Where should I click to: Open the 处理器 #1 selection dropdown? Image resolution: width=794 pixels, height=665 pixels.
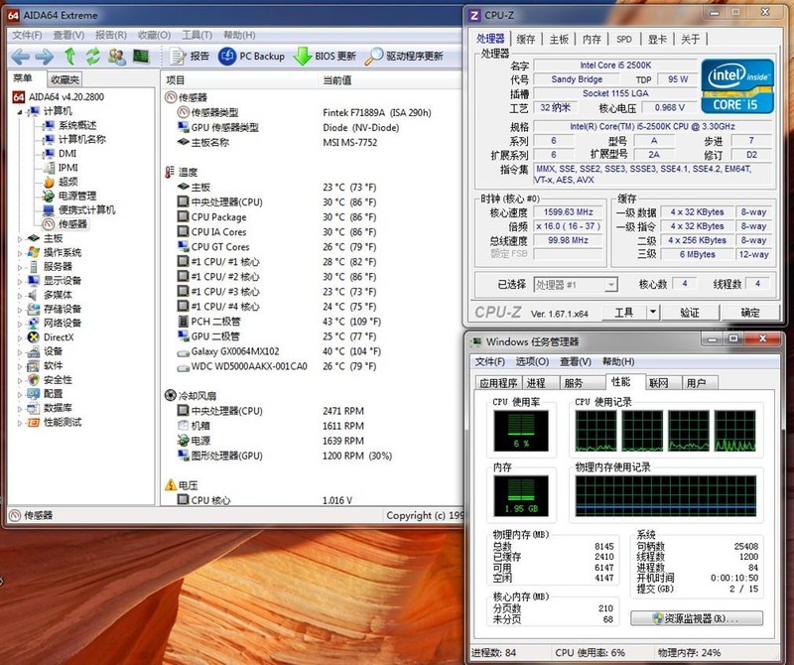click(x=609, y=285)
